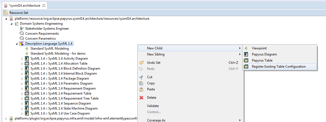Screen dimensions: 326x122
Task: Click the Resource Set folder icon
Action: pos(6,13)
